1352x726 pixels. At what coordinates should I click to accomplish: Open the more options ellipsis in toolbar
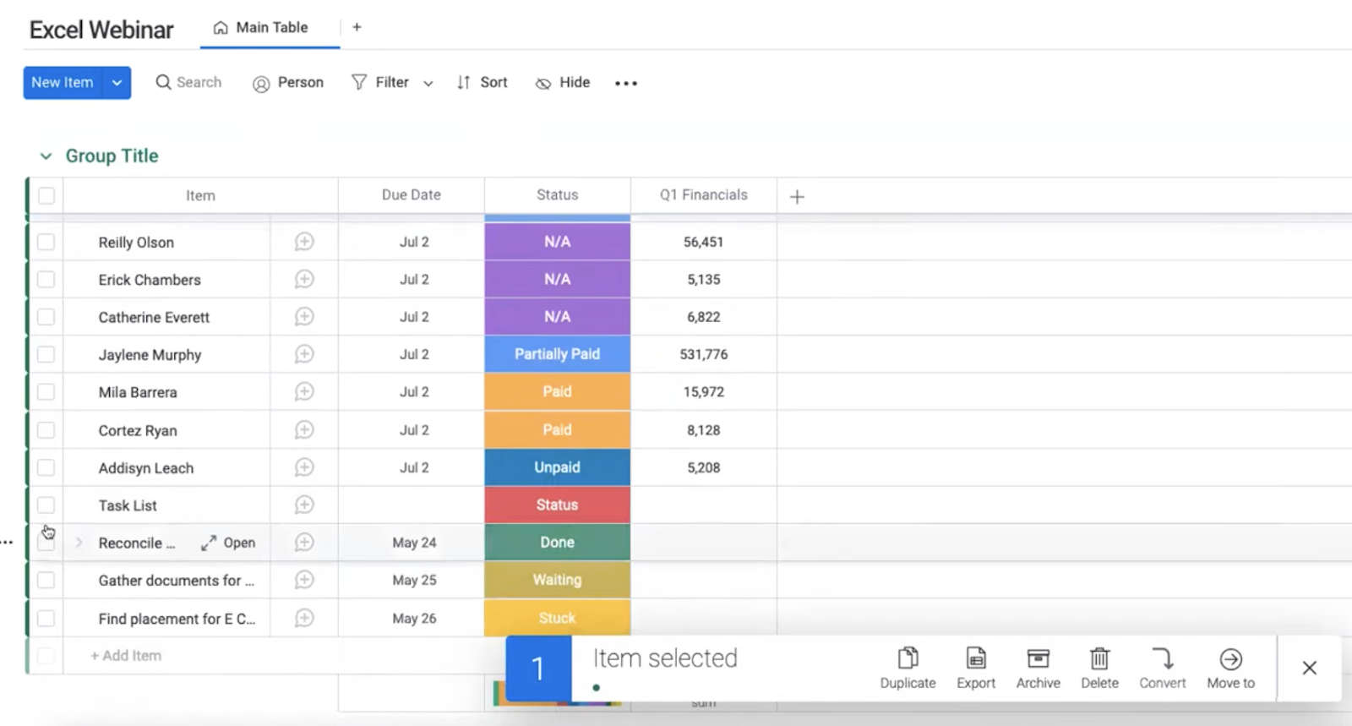pos(626,83)
